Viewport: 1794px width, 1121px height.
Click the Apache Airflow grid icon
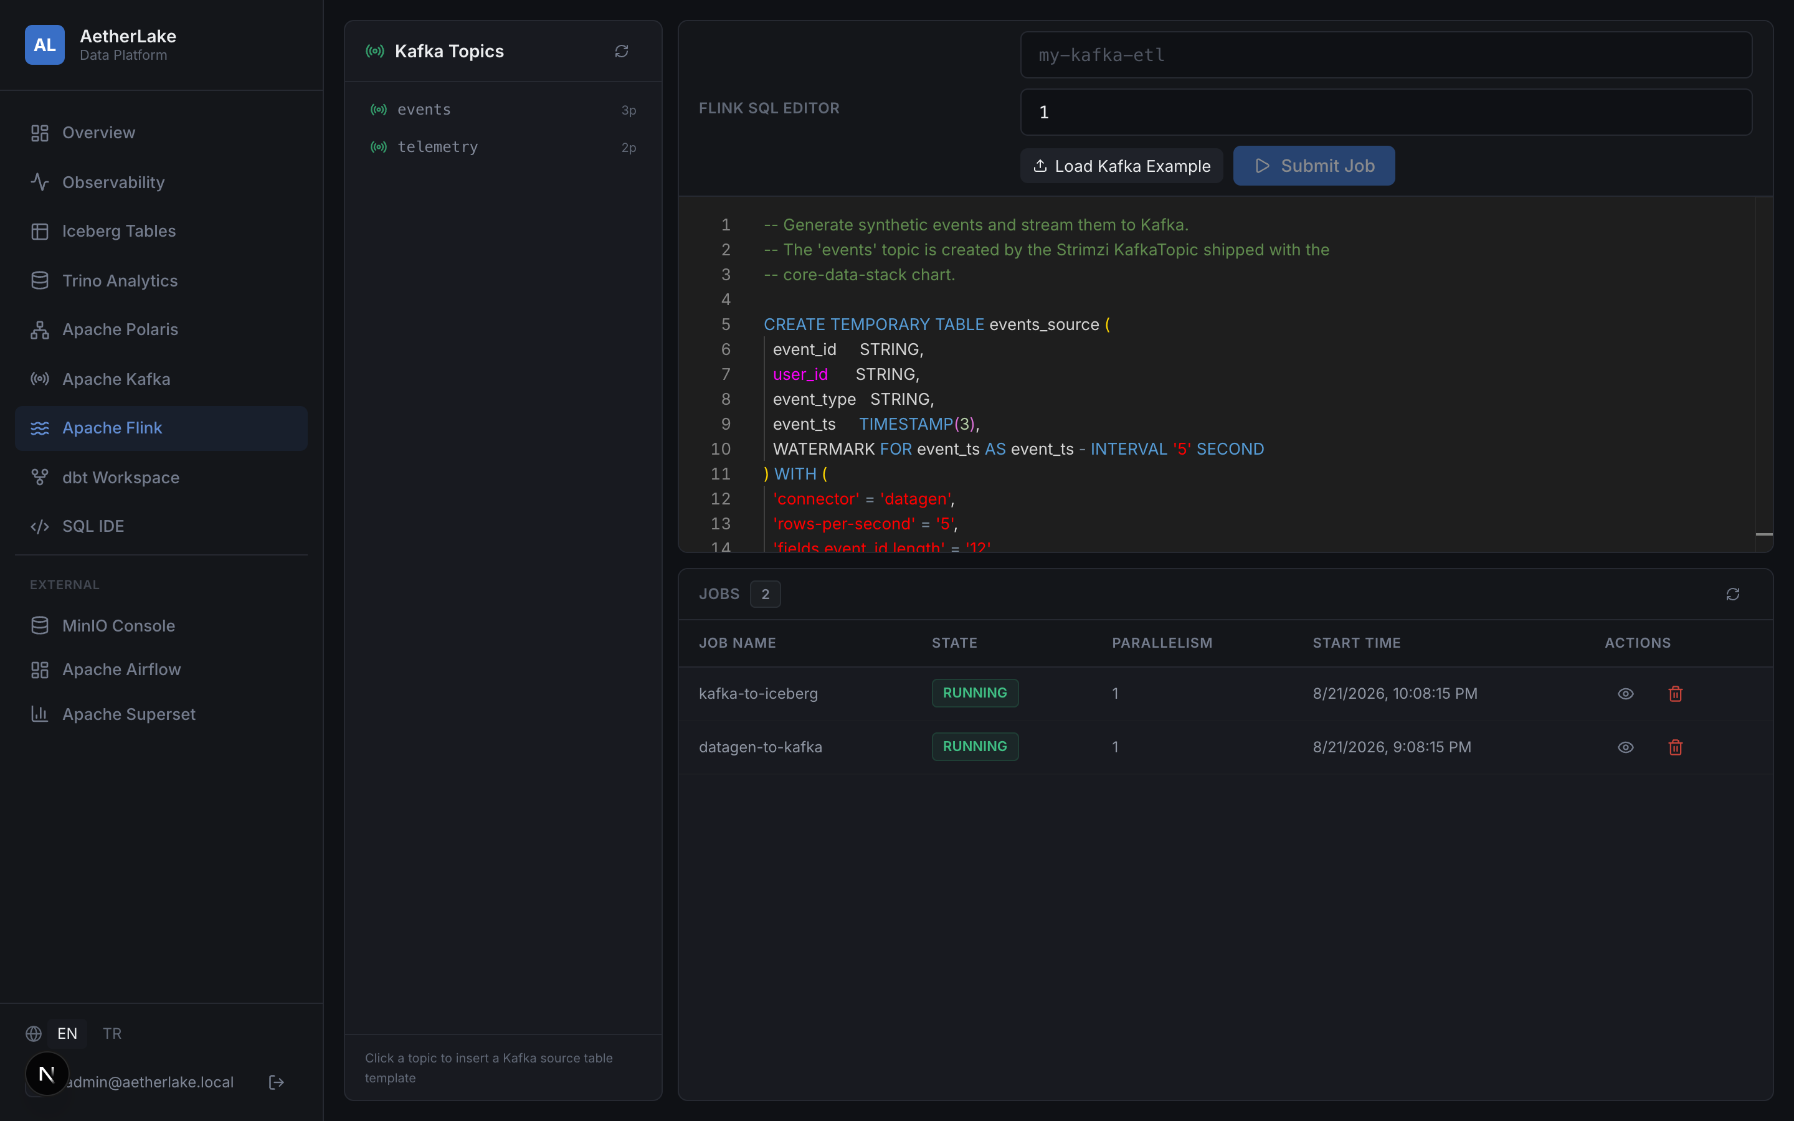[40, 669]
